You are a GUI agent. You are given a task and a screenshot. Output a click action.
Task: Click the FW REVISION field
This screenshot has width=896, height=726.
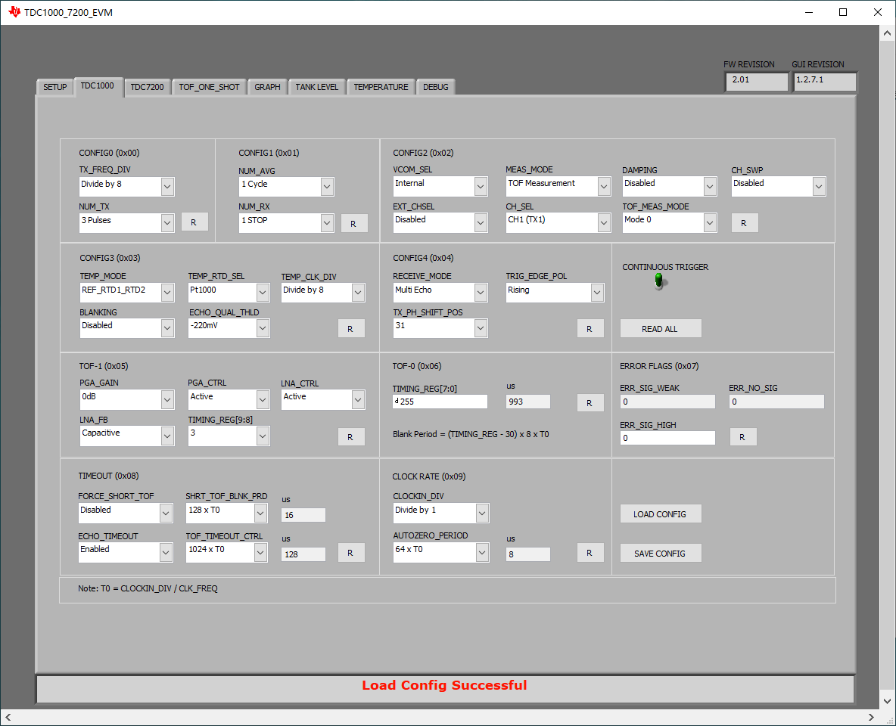[x=757, y=80]
